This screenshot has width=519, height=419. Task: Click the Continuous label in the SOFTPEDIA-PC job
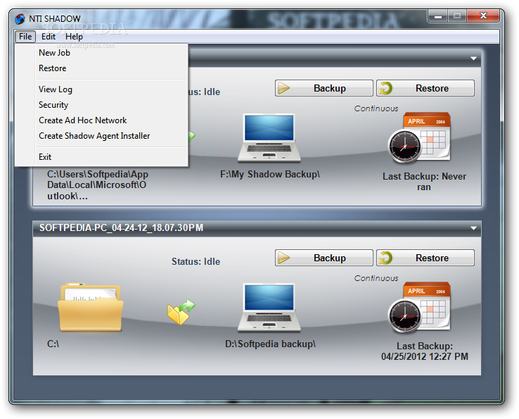[x=376, y=278]
